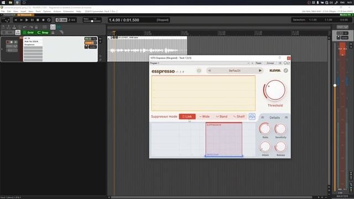354x199 pixels.
Task: Click the redo arrow in the toolbar
Action: pyautogui.click(x=31, y=27)
